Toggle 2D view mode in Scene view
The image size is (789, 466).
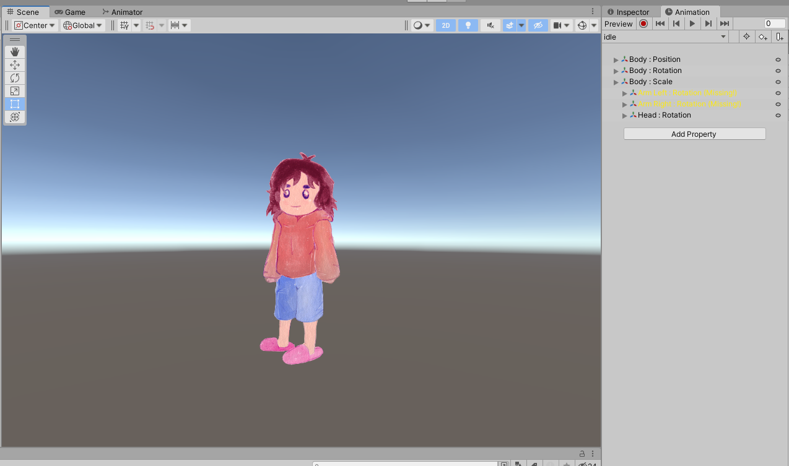click(x=445, y=25)
